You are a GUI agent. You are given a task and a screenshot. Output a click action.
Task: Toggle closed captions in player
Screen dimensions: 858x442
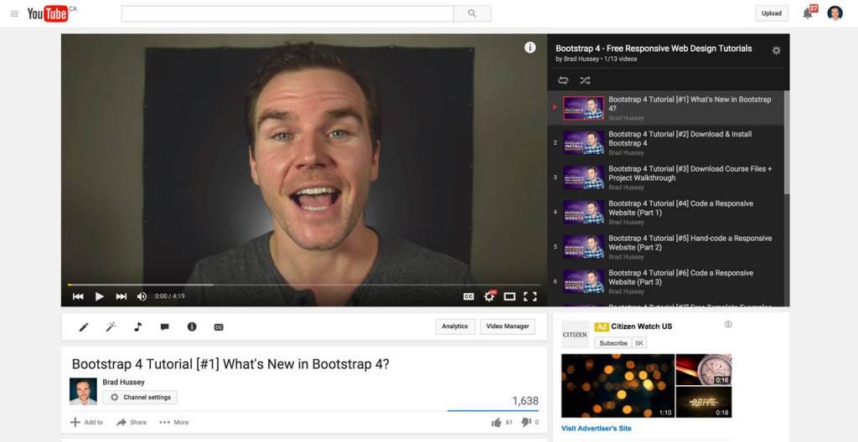(468, 296)
